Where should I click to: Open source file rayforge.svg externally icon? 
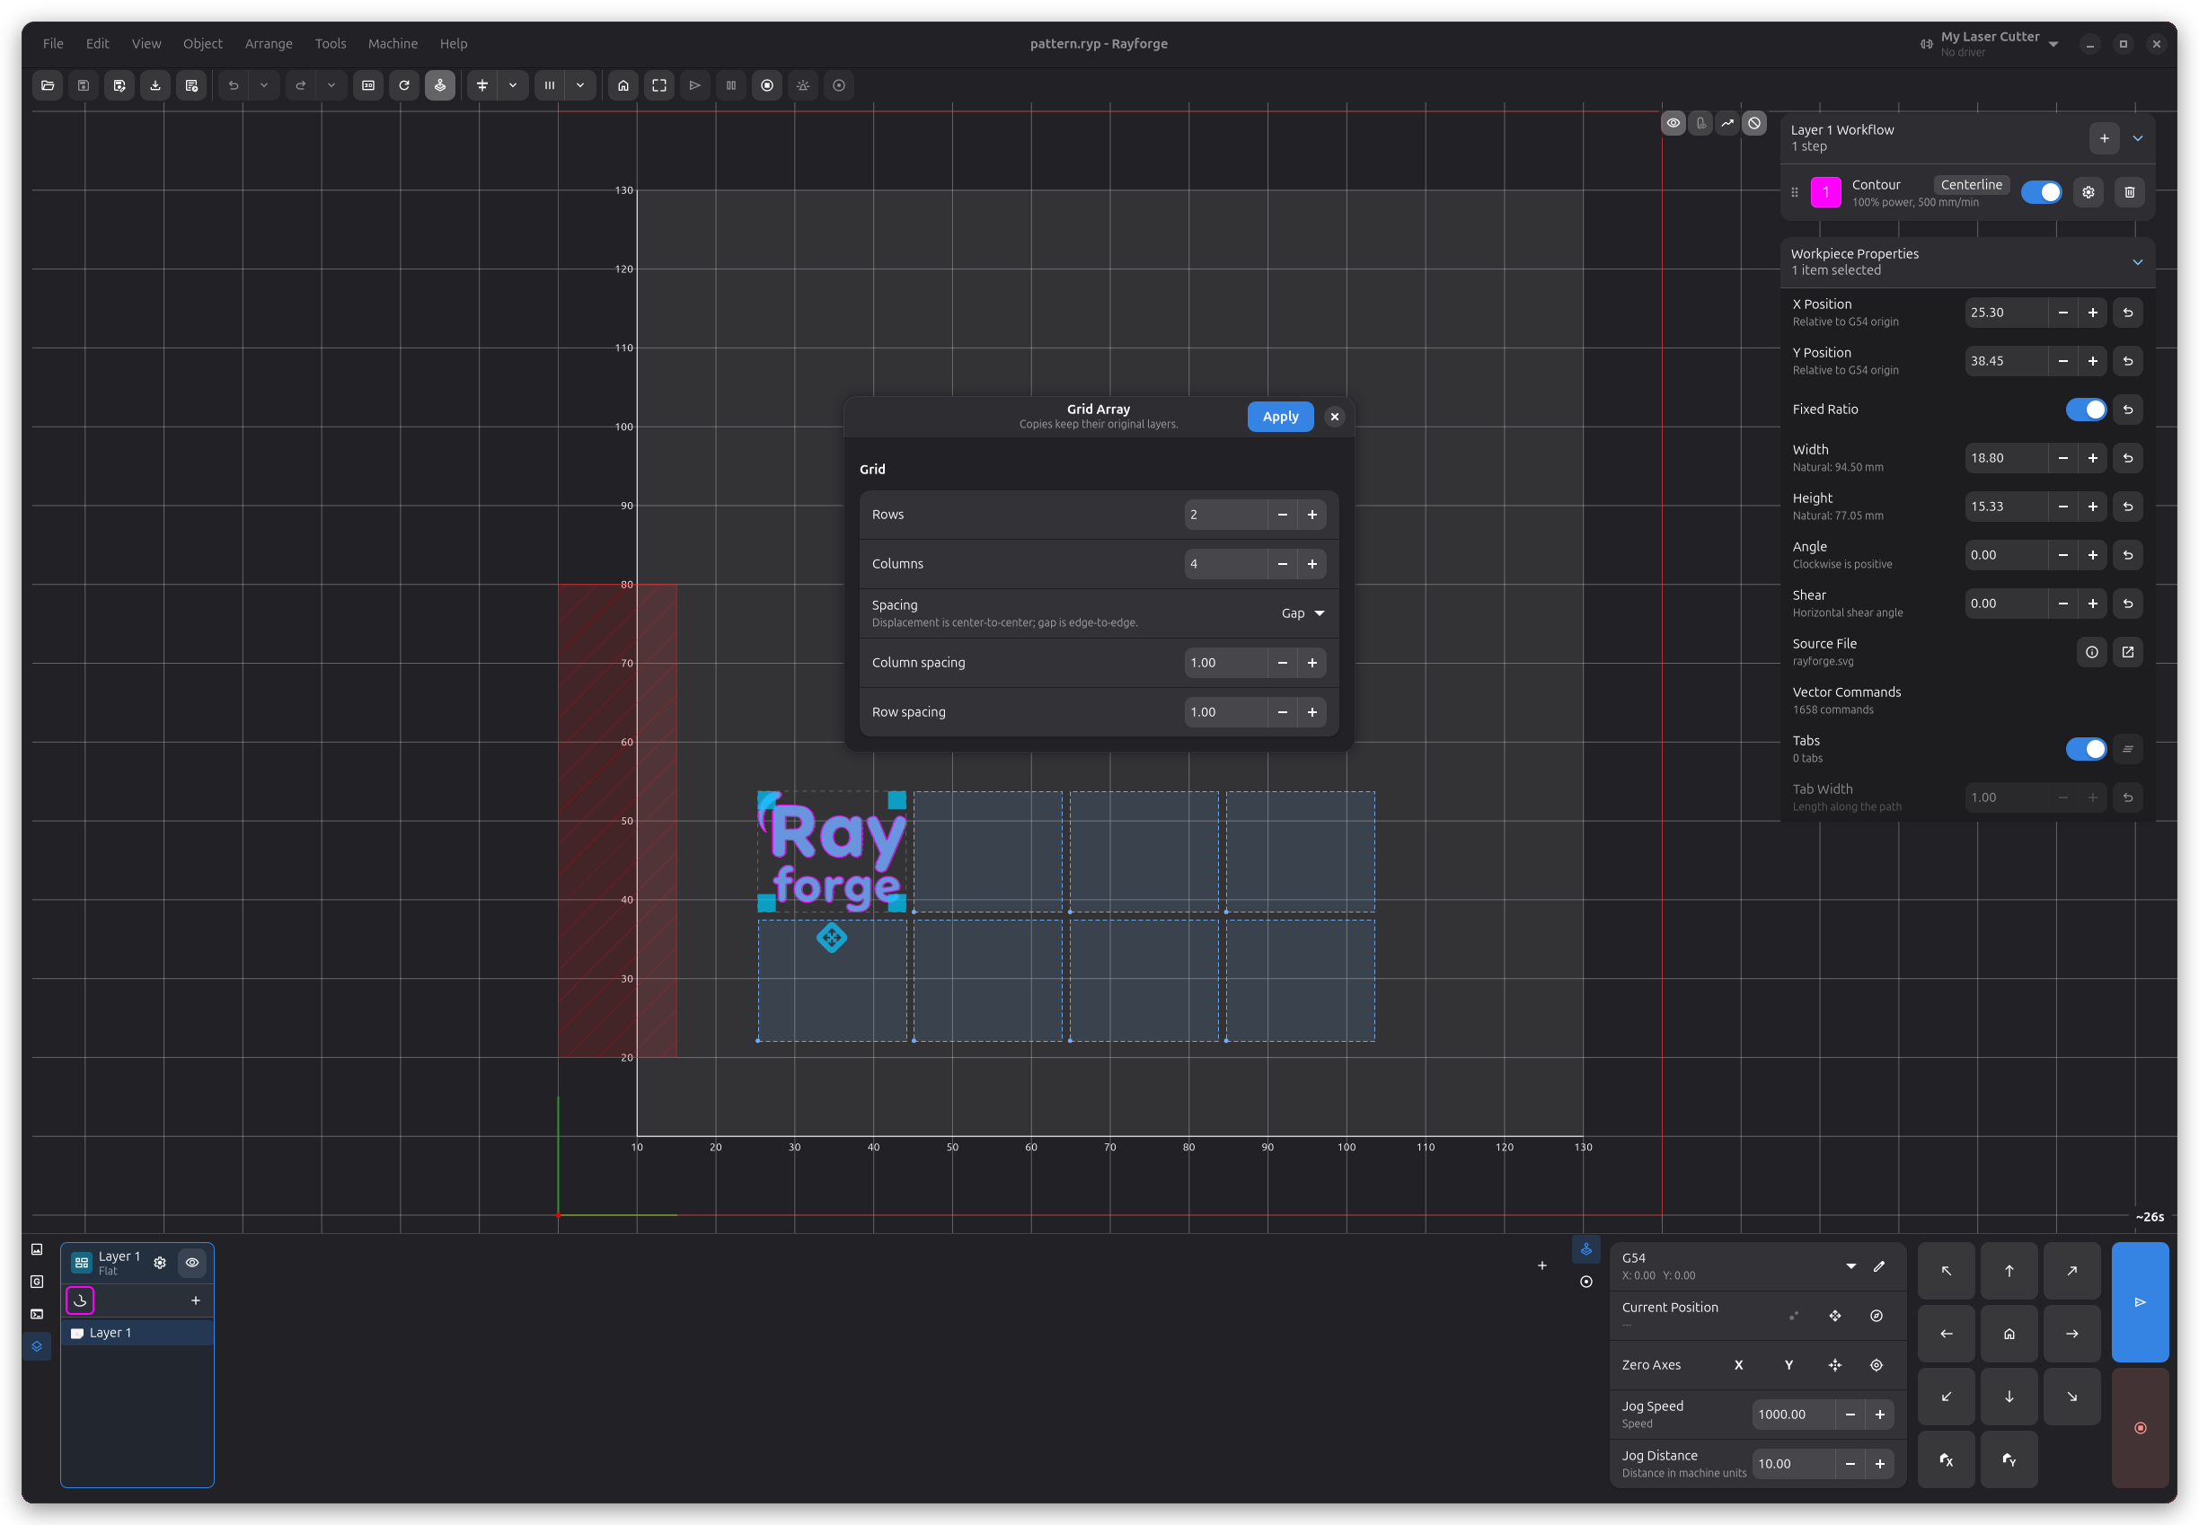click(2127, 652)
